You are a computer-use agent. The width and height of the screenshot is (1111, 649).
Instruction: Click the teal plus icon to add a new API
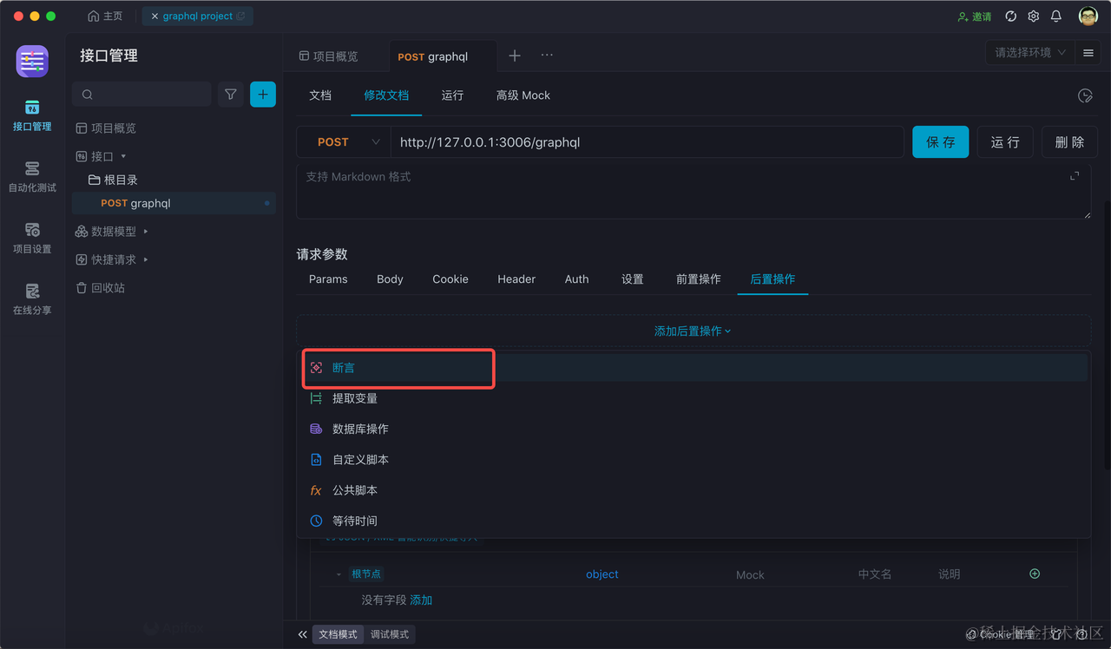point(263,94)
